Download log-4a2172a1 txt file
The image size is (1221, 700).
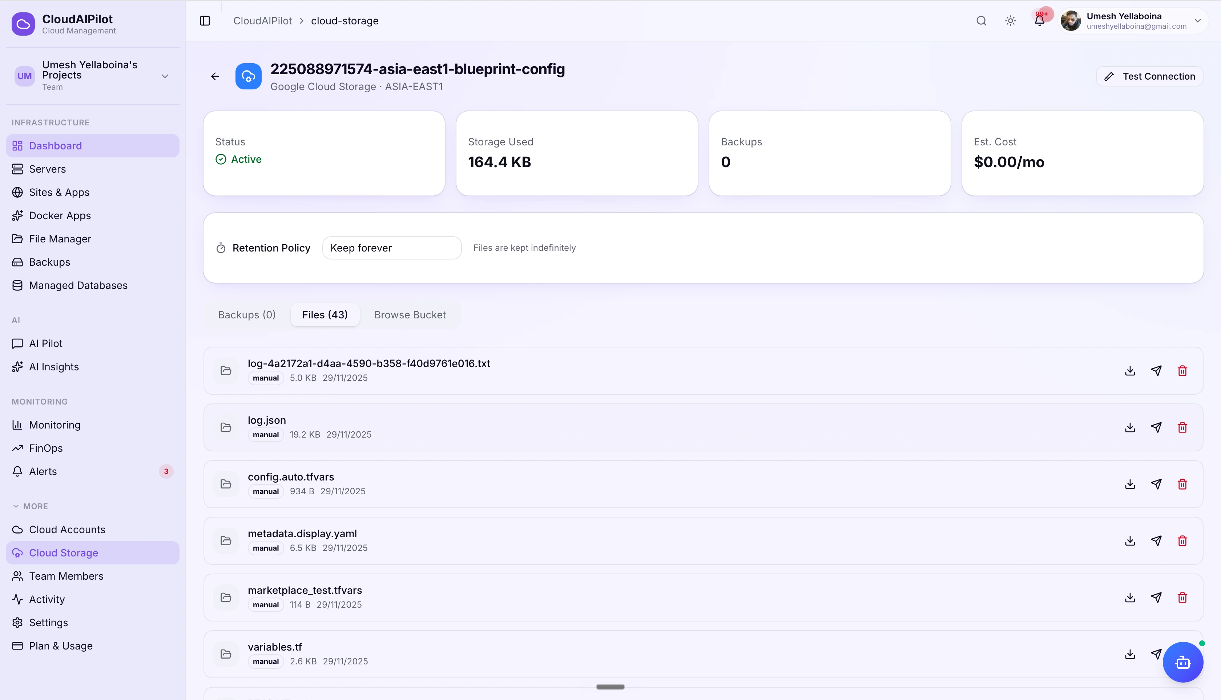click(x=1130, y=371)
